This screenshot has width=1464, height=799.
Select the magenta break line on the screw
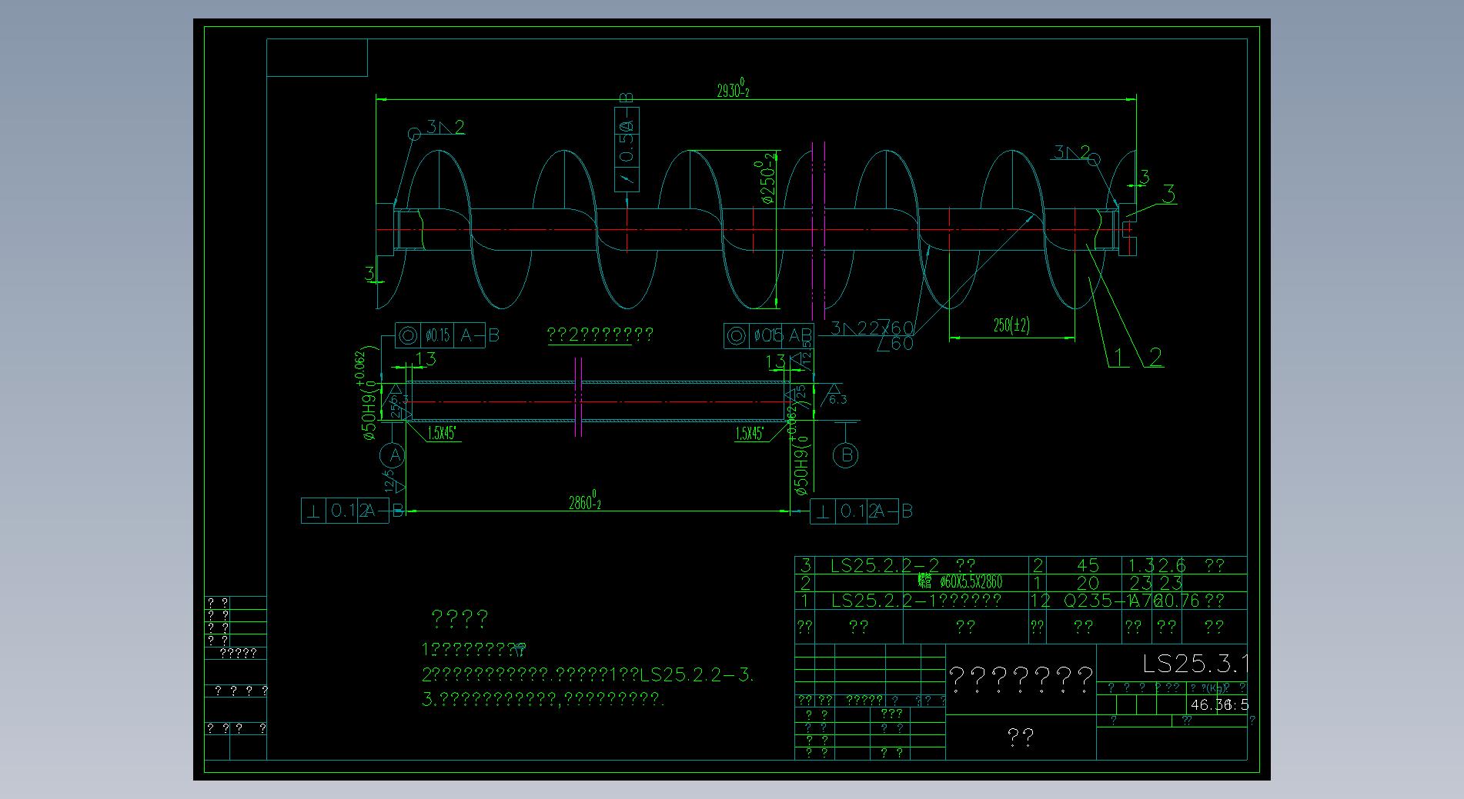(x=818, y=231)
